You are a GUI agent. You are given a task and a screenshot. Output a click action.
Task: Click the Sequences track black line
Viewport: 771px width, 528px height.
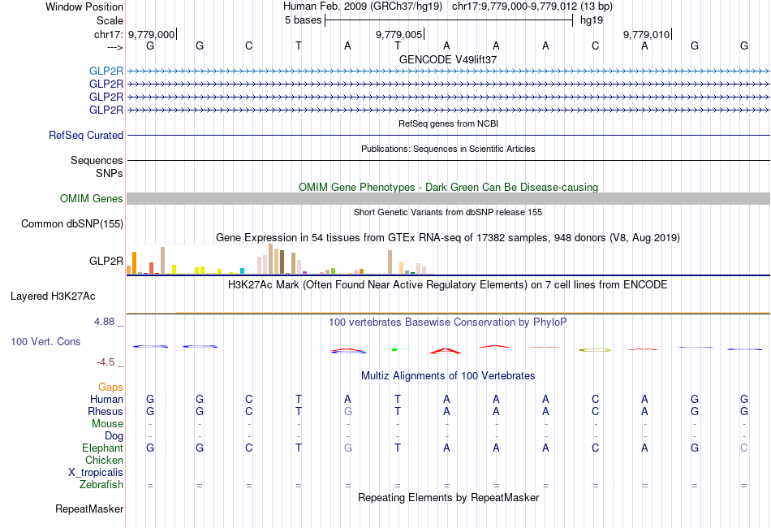tap(448, 160)
